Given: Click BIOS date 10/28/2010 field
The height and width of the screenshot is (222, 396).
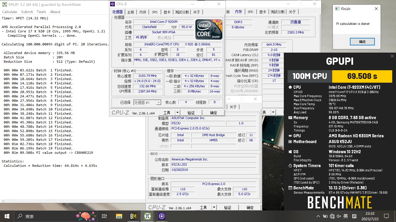Looking at the screenshot, I should [x=213, y=170].
